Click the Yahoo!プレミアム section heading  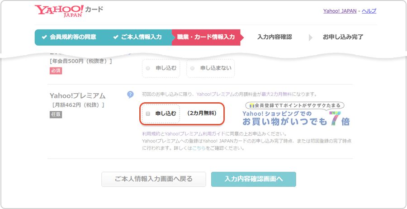[78, 95]
